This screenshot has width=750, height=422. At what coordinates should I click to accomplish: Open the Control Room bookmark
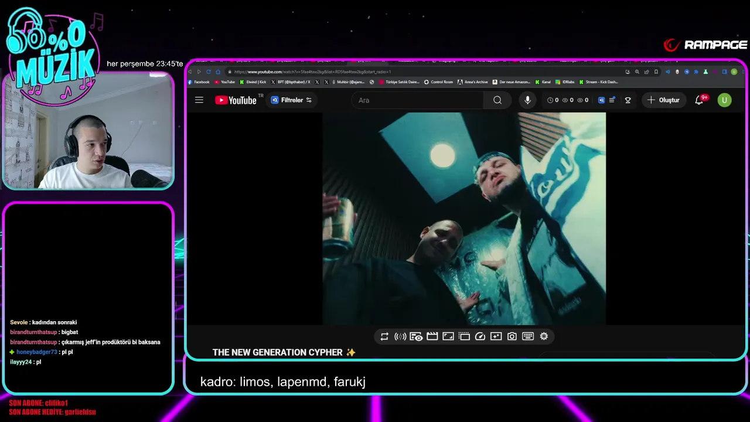point(438,82)
